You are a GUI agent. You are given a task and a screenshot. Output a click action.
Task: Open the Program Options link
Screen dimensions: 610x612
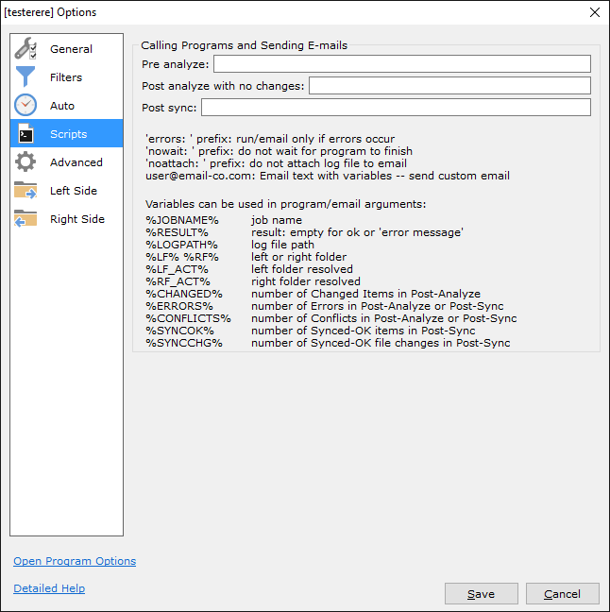[x=75, y=561]
